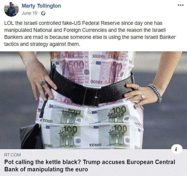Click the beaded bracelet on the wrist
This screenshot has width=187, height=176.
155,93
